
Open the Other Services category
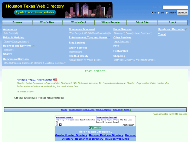(122, 38)
